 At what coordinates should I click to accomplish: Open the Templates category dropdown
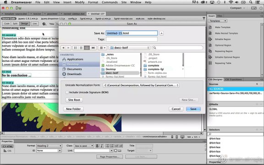point(218,21)
